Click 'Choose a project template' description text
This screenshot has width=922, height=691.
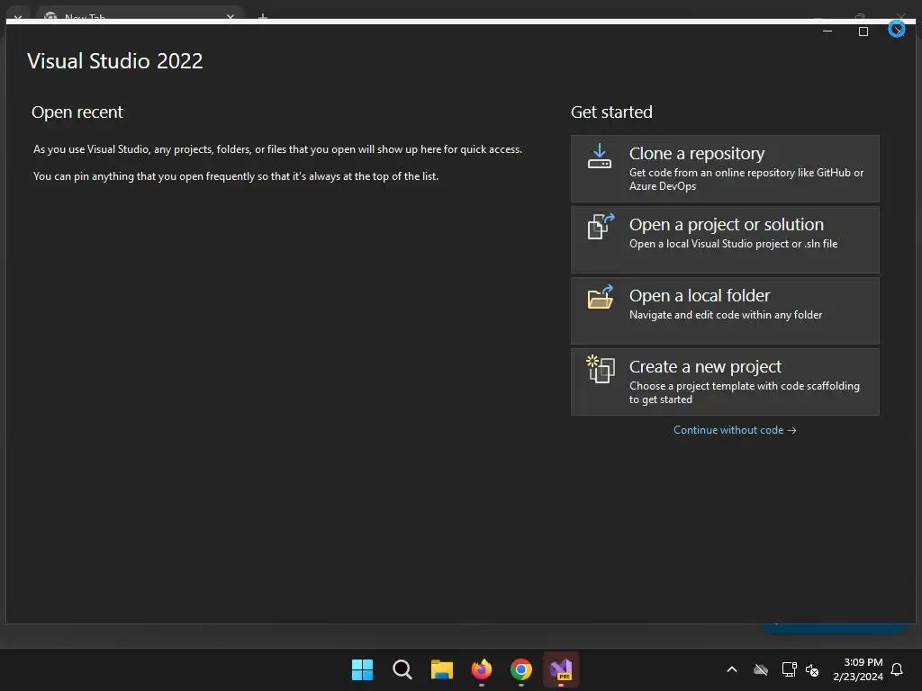coord(745,392)
